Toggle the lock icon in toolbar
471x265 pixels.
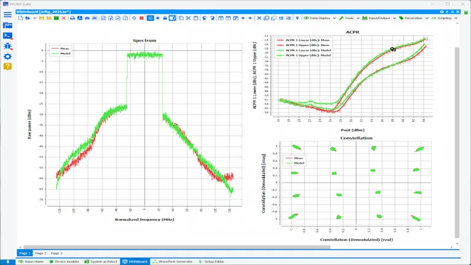165,18
